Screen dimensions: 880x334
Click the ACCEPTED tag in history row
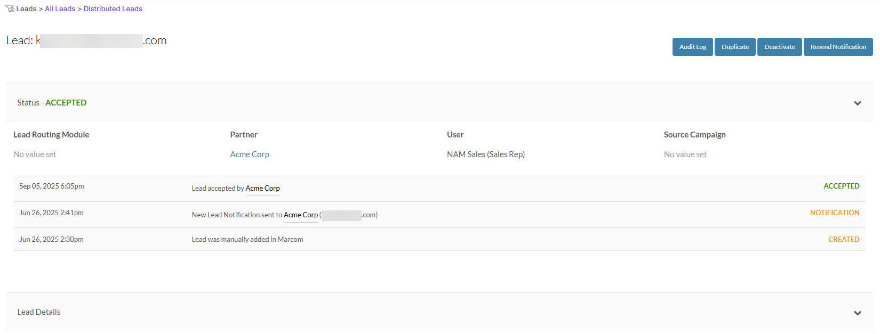pyautogui.click(x=841, y=186)
